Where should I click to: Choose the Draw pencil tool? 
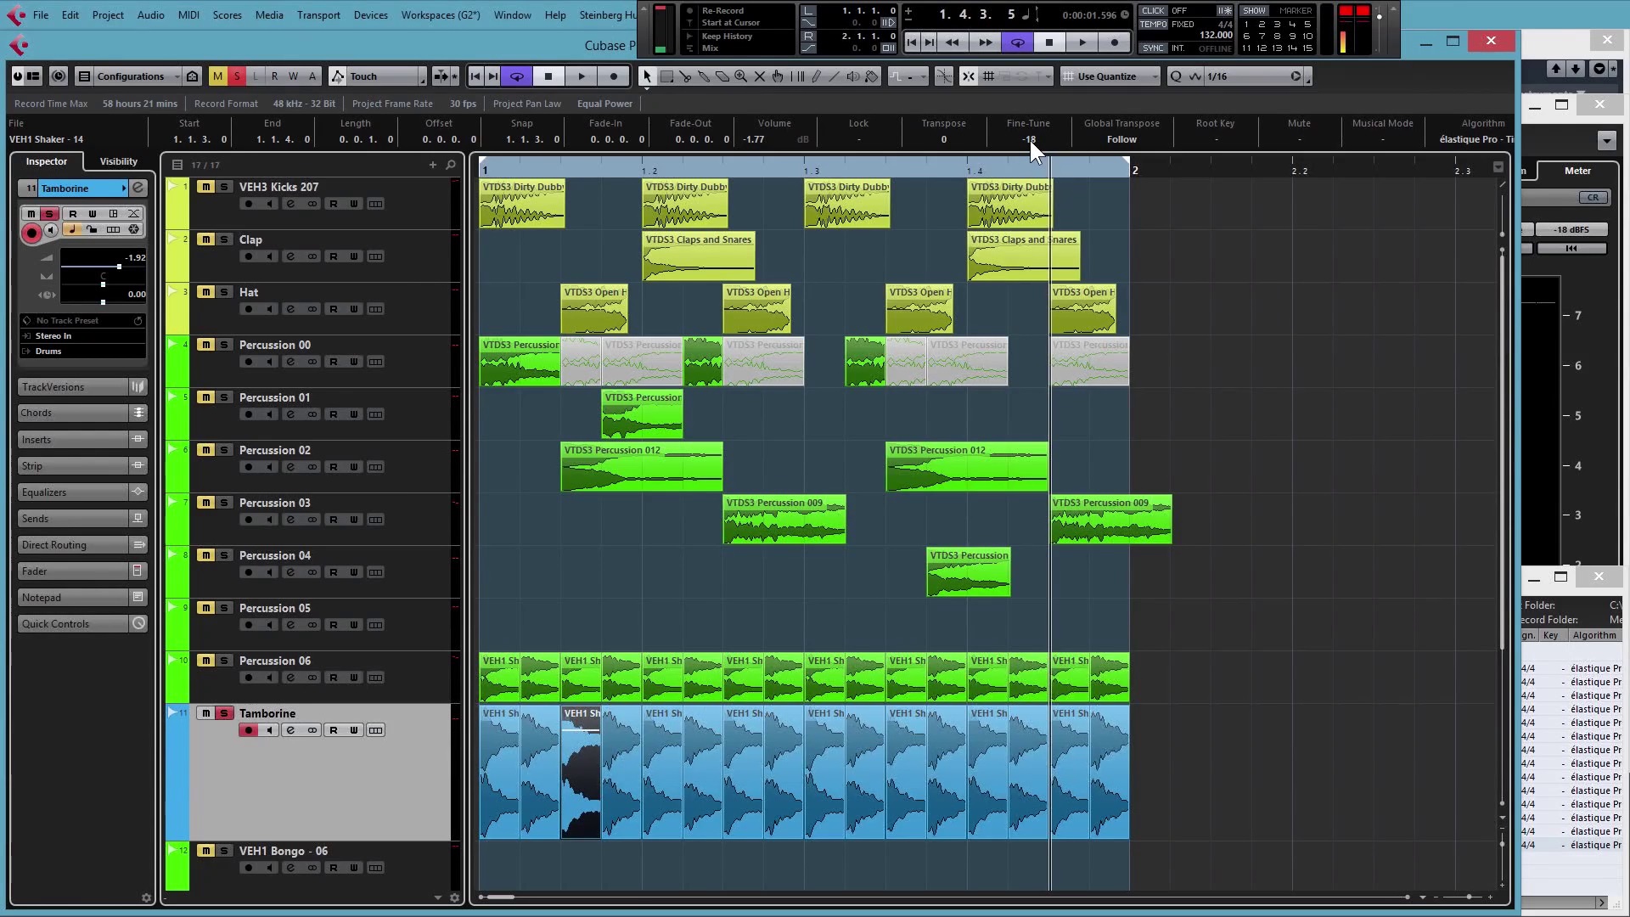(x=816, y=76)
